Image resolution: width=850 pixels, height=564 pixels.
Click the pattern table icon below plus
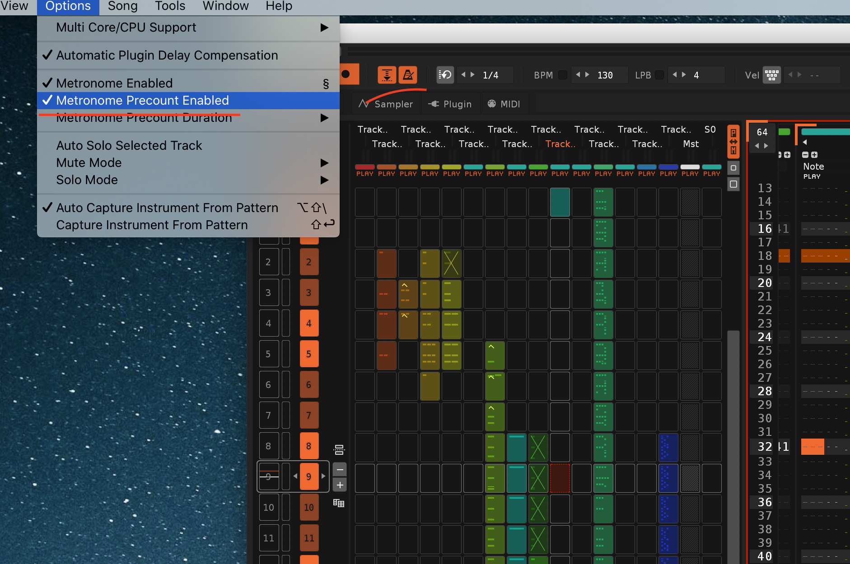click(x=339, y=503)
